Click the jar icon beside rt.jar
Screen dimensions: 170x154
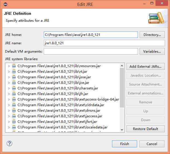[14, 72]
